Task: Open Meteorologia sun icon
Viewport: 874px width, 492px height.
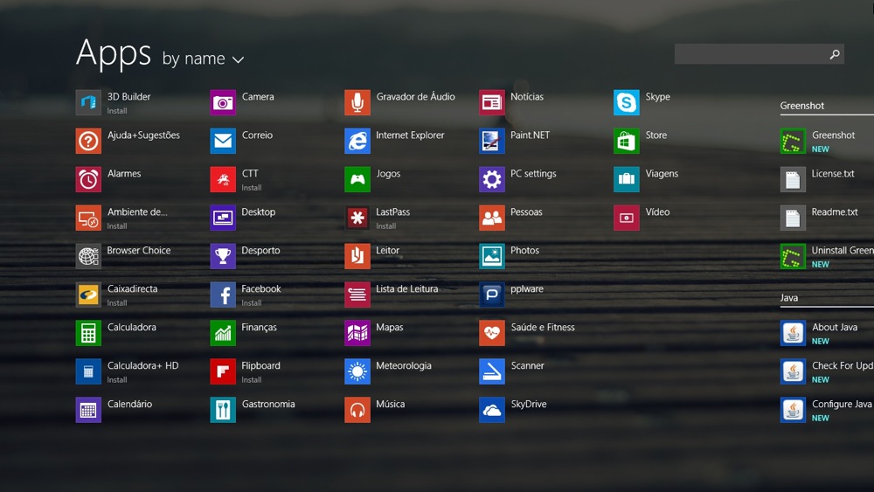Action: 357,371
